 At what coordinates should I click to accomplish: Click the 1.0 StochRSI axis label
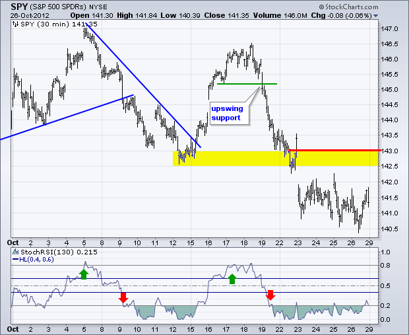pyautogui.click(x=385, y=252)
